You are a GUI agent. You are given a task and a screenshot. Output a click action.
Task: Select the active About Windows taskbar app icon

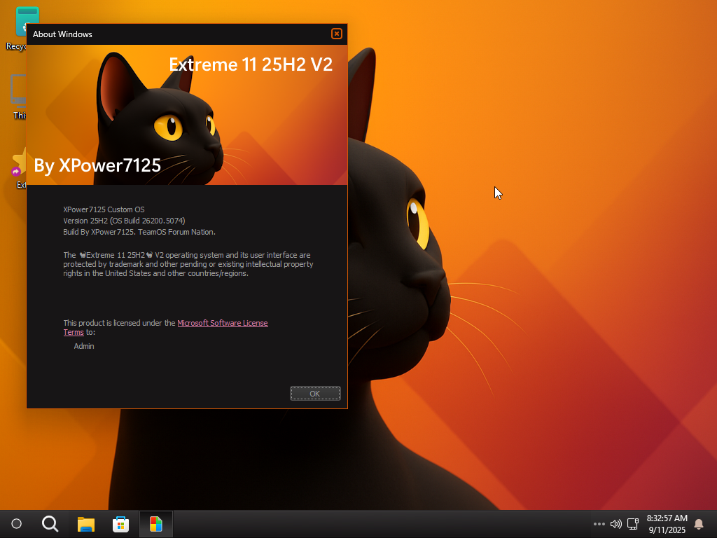point(156,524)
